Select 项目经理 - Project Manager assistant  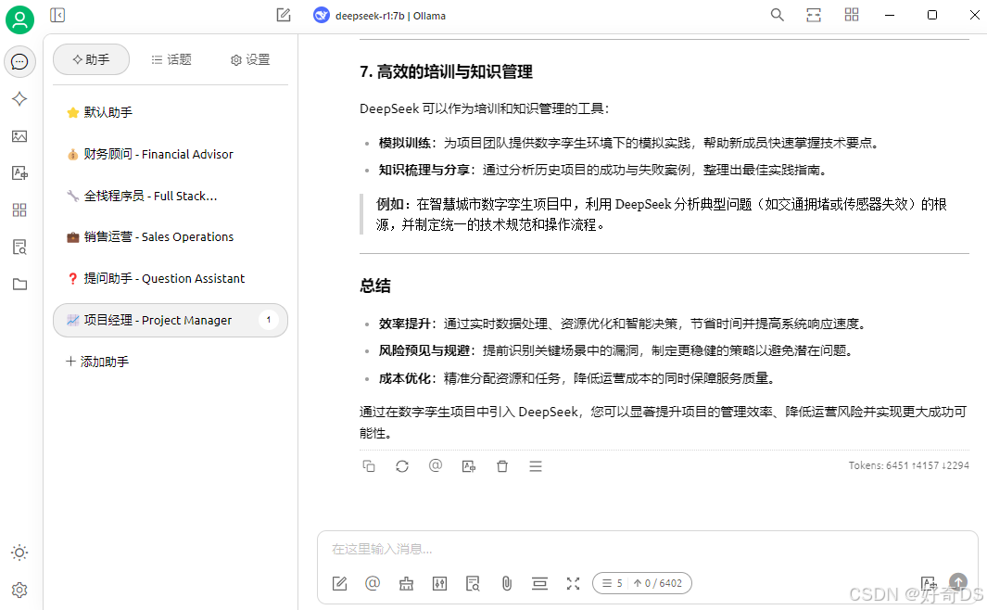pos(170,320)
